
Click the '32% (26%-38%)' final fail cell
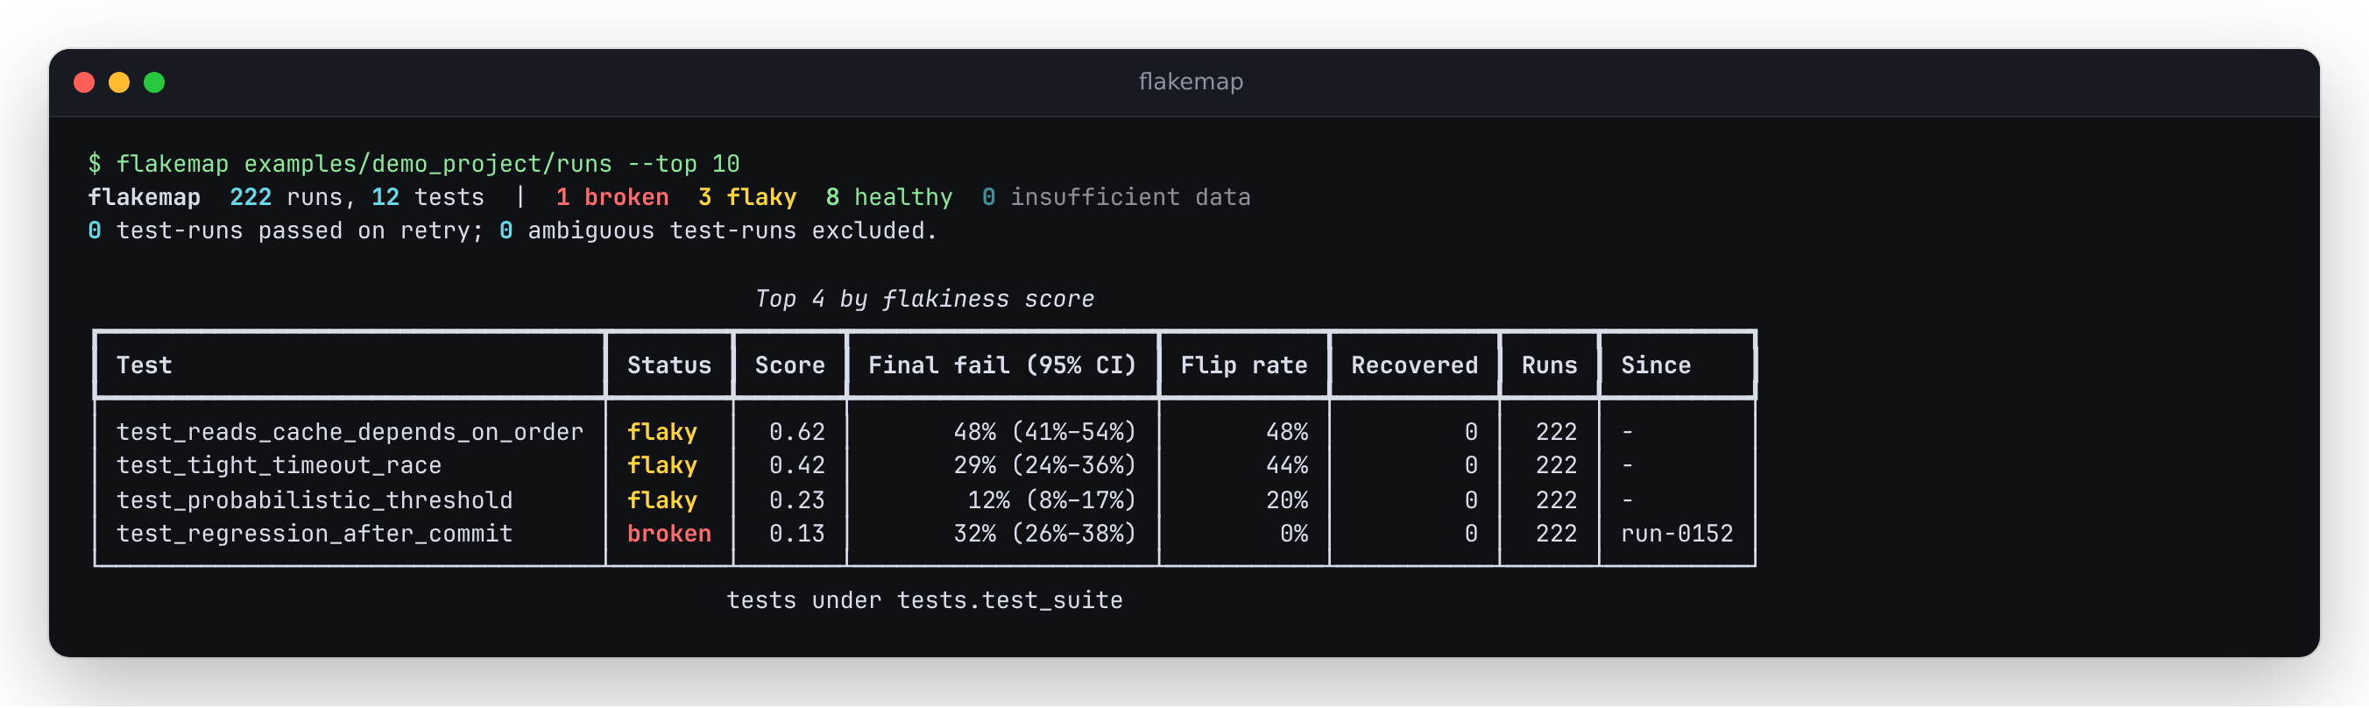[1045, 535]
